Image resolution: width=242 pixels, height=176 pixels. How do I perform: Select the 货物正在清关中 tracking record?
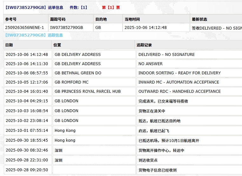pyautogui.click(x=152, y=111)
